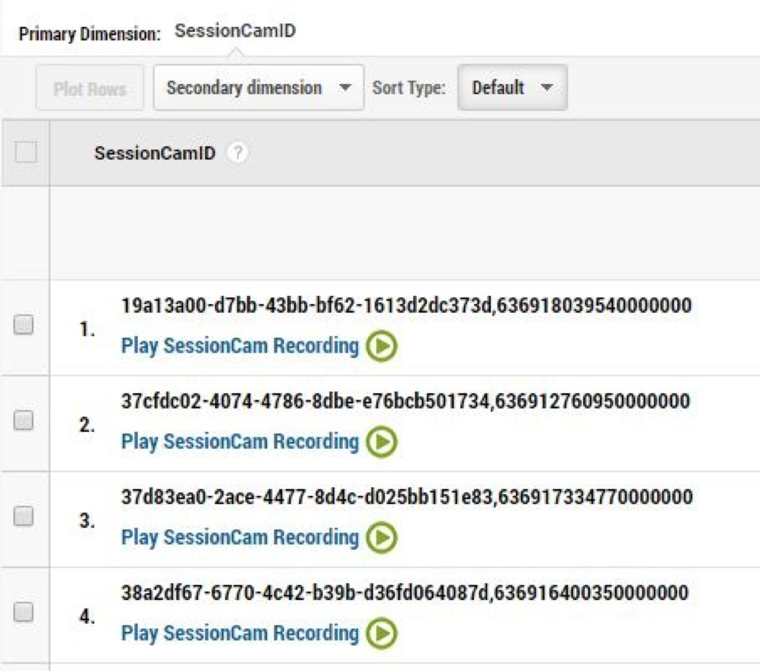The image size is (760, 671).
Task: Select the checkbox for row 4
Action: pyautogui.click(x=24, y=612)
